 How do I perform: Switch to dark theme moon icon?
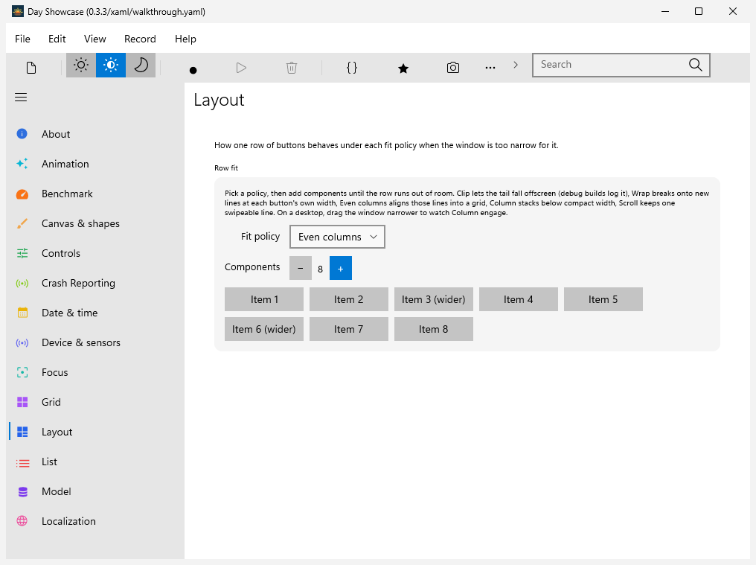tap(141, 66)
